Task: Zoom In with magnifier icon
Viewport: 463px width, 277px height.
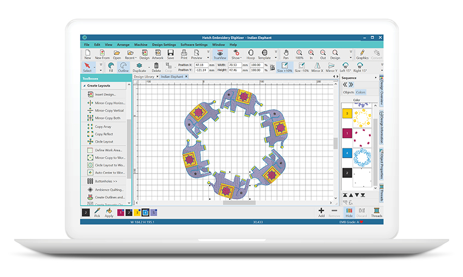Action: point(311,54)
